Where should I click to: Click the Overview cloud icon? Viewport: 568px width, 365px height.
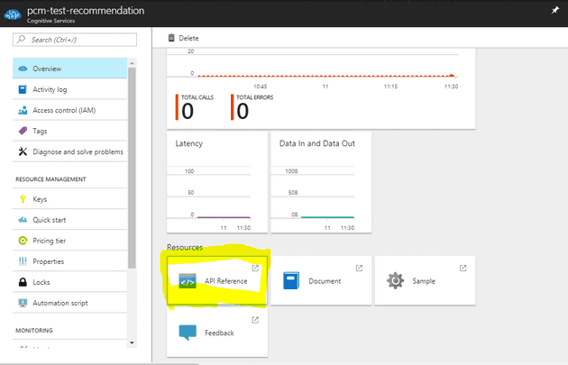23,68
